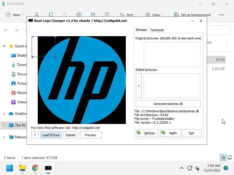Click the question mark help button

35,135
